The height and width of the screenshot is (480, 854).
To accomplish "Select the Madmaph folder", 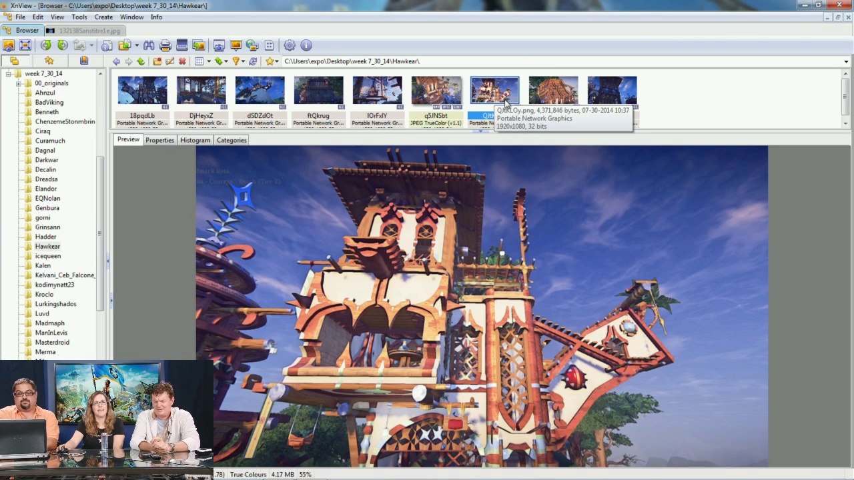I will click(x=49, y=323).
